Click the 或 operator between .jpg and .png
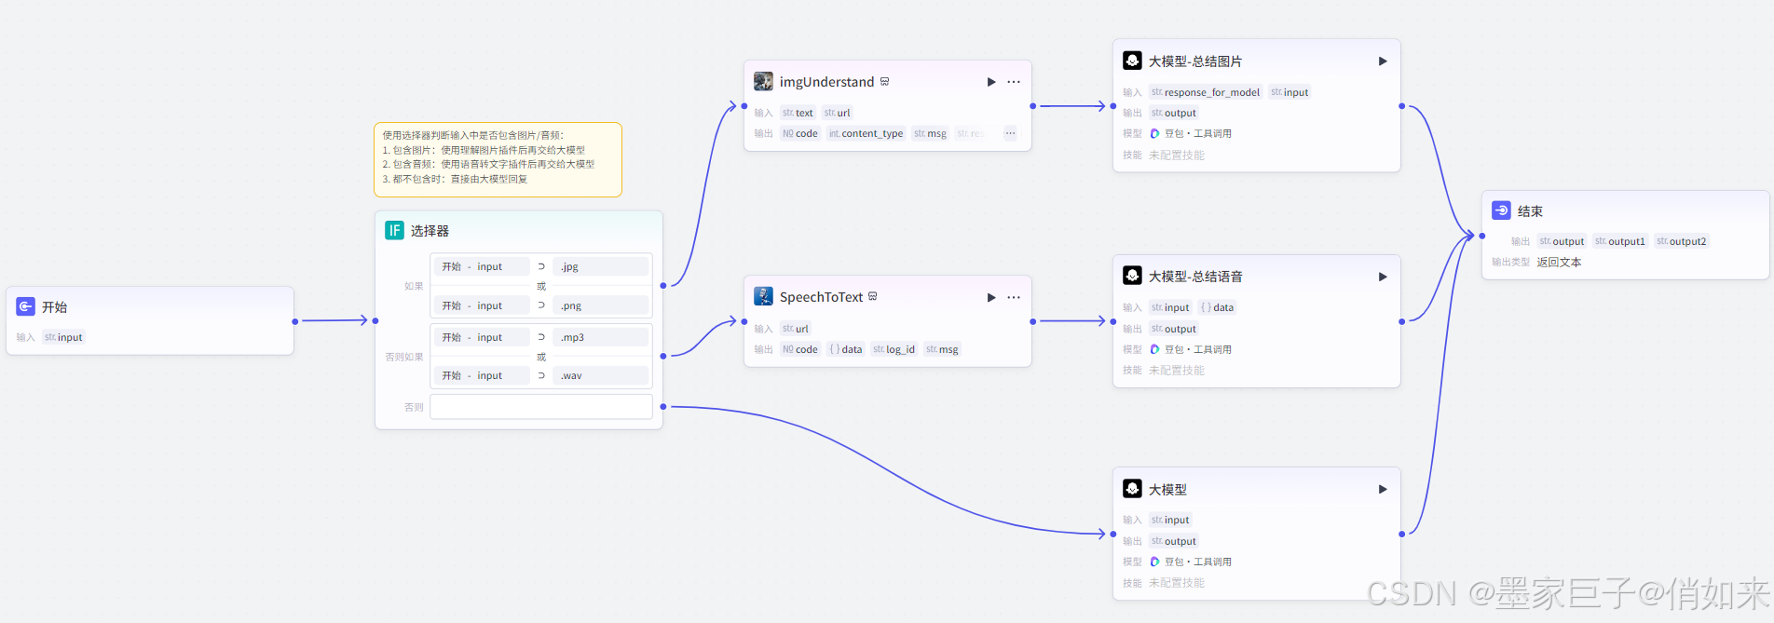The height and width of the screenshot is (623, 1774). coord(541,286)
